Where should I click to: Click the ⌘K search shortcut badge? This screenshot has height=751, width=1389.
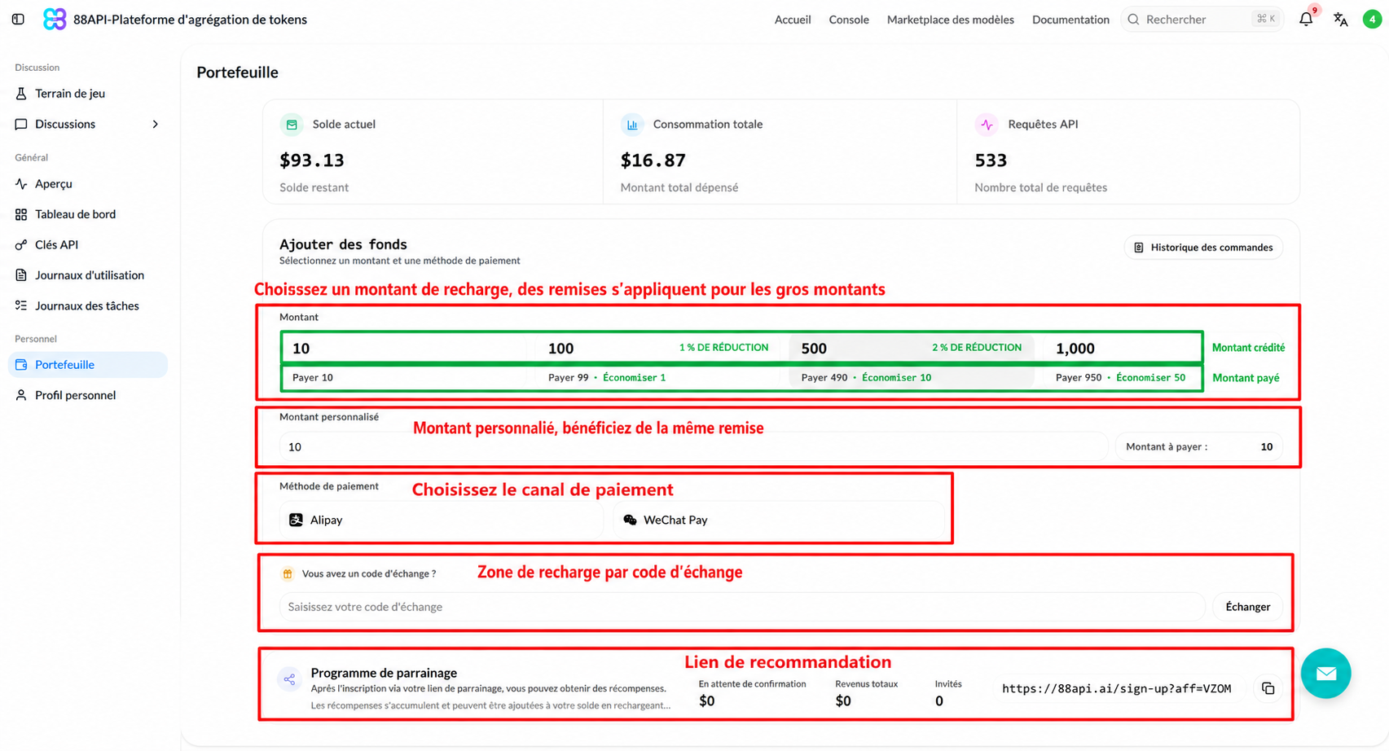click(1266, 19)
